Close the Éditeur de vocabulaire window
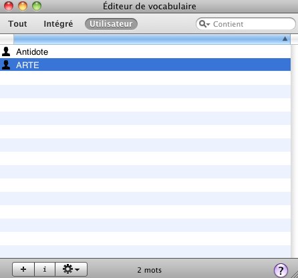 [9, 6]
